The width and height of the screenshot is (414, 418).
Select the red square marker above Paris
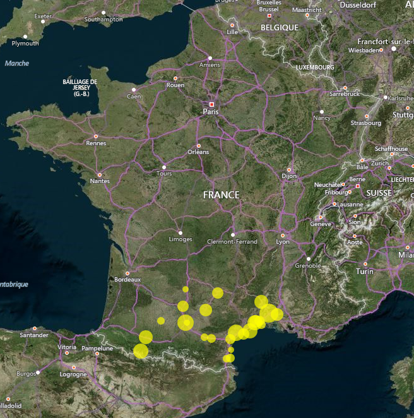(212, 104)
